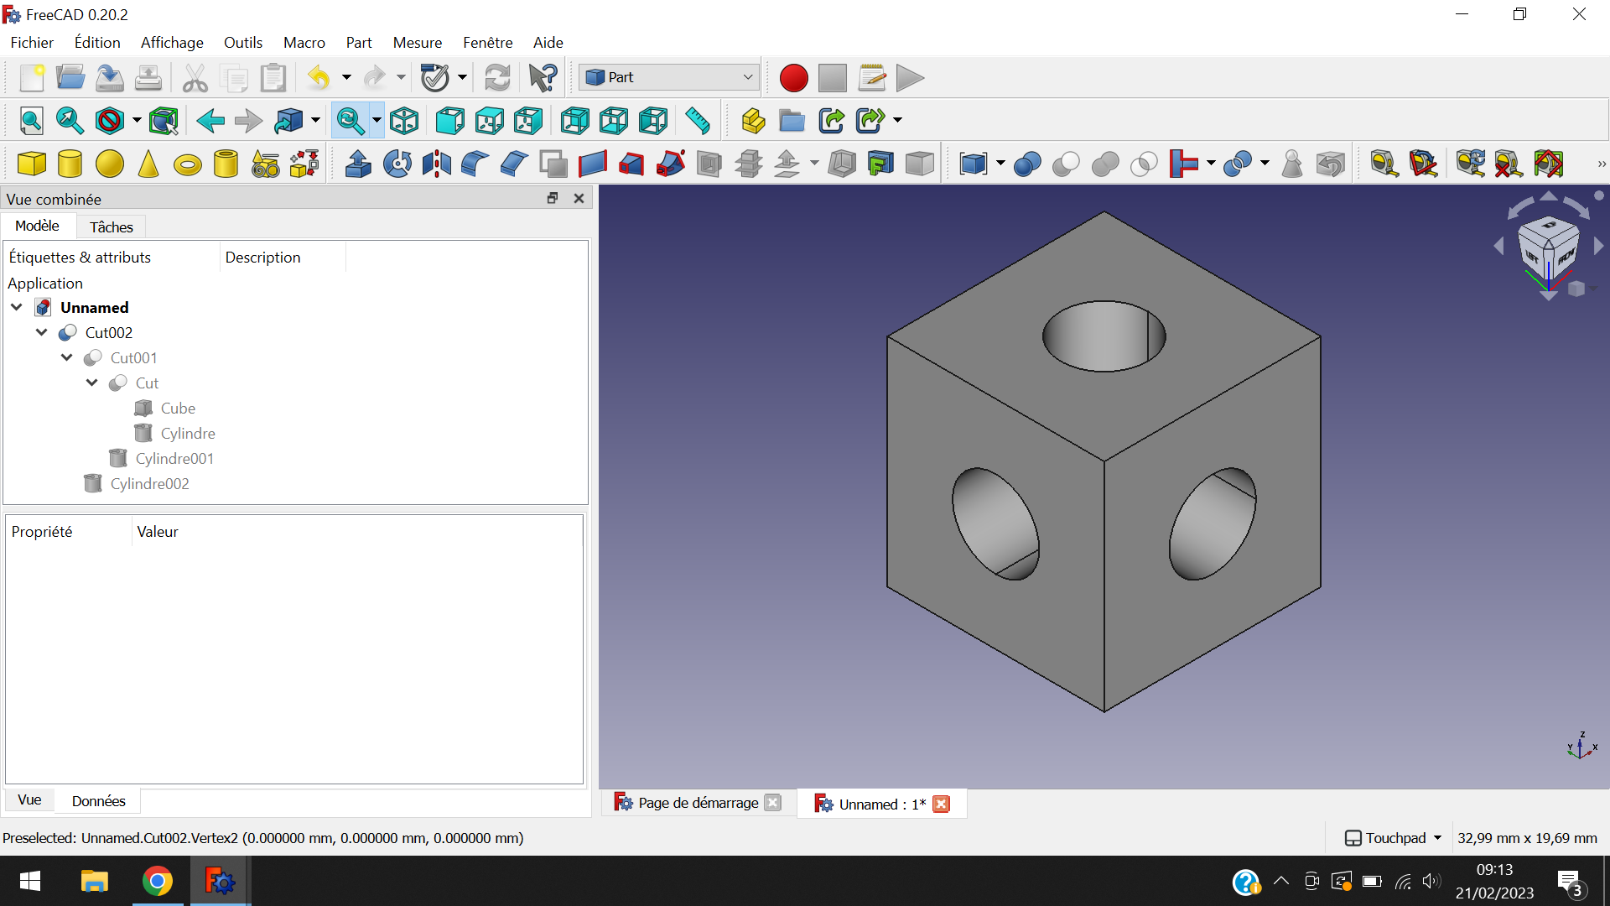Open the What's This help tool
The image size is (1610, 906).
click(x=543, y=78)
